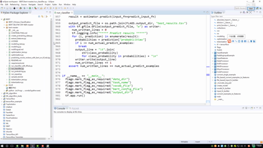
Task: Click the Console open console icon
Action: tap(252, 108)
